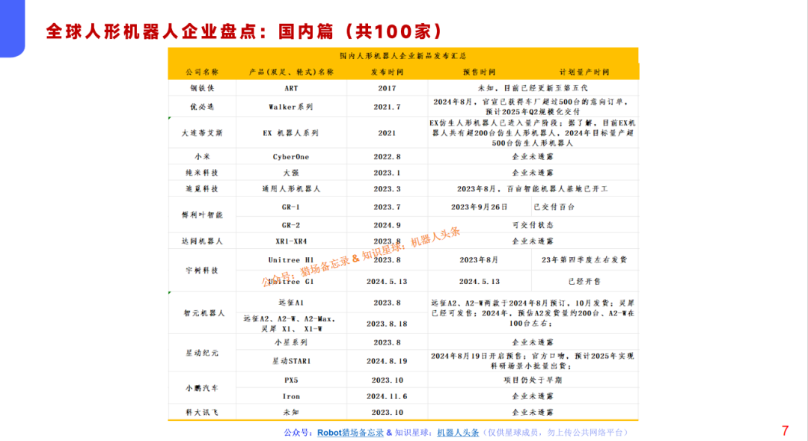Viewport: 808px width, 441px height.
Task: Click the company cell 追觅科技
Action: [x=202, y=189]
